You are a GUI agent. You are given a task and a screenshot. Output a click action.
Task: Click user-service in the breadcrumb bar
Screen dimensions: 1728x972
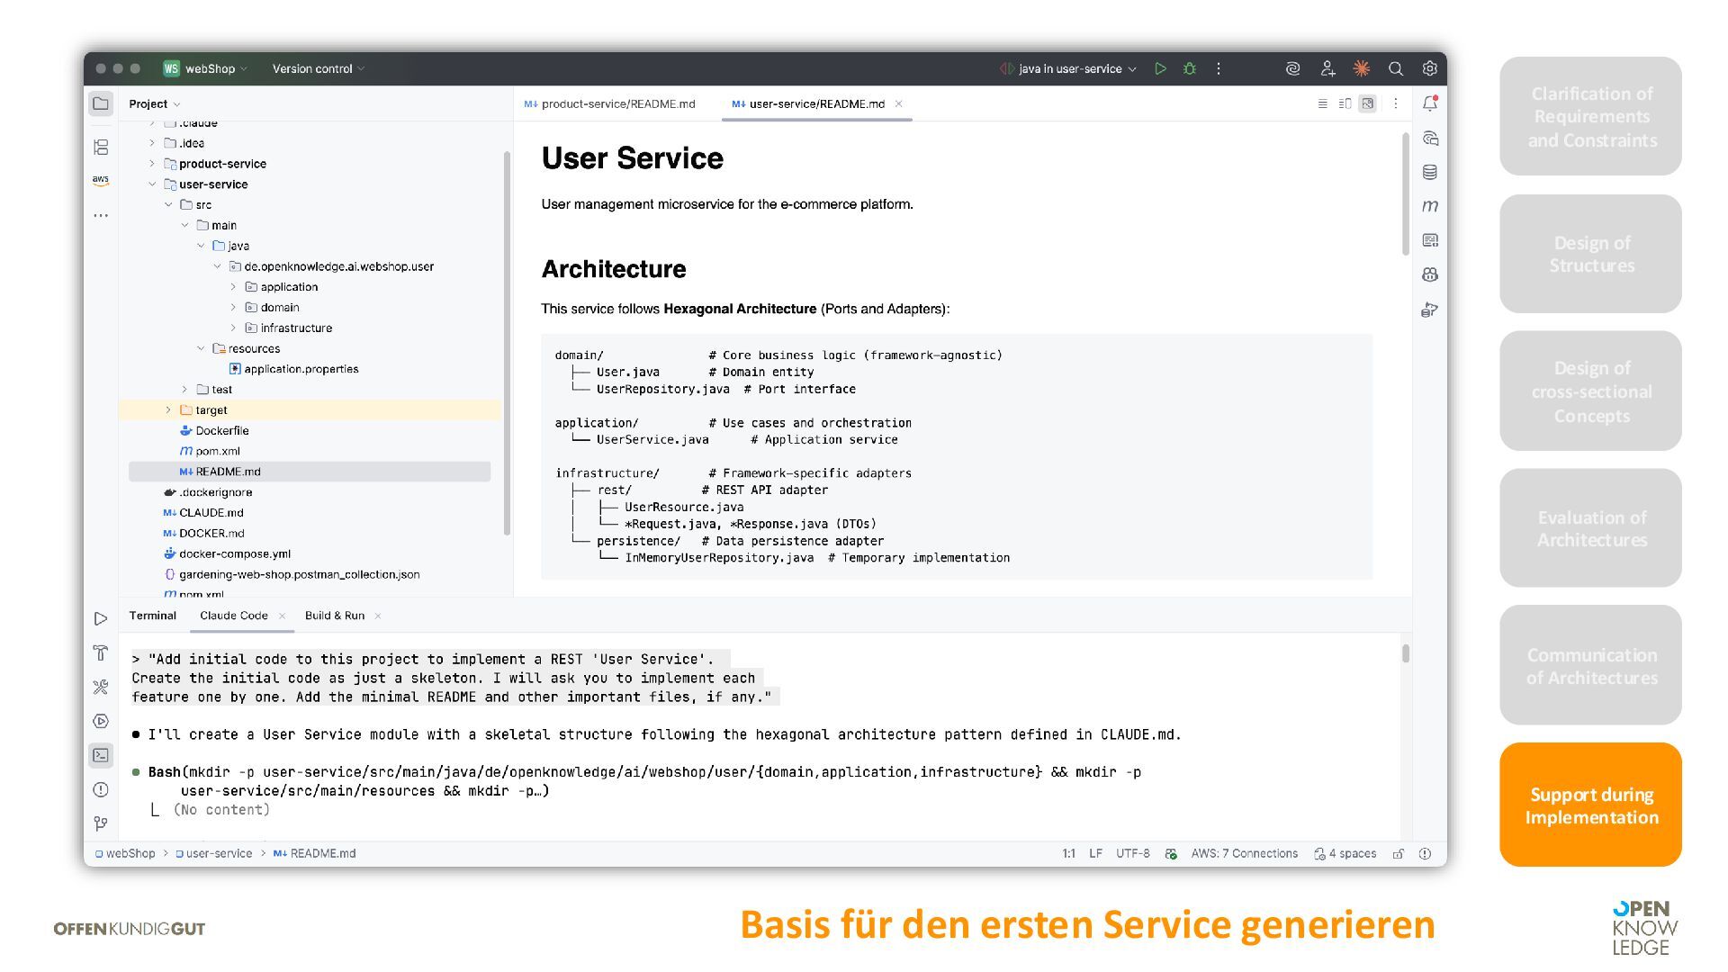(218, 853)
